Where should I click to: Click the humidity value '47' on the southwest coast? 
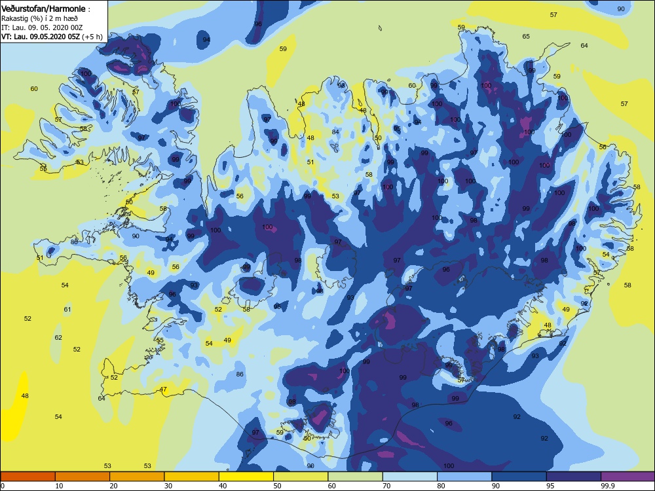point(163,390)
